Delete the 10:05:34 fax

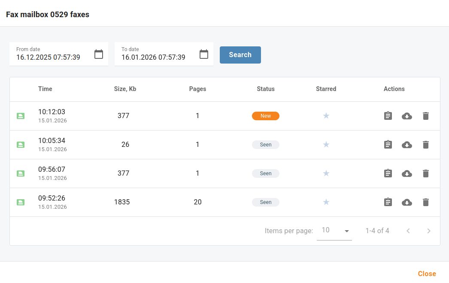[425, 145]
